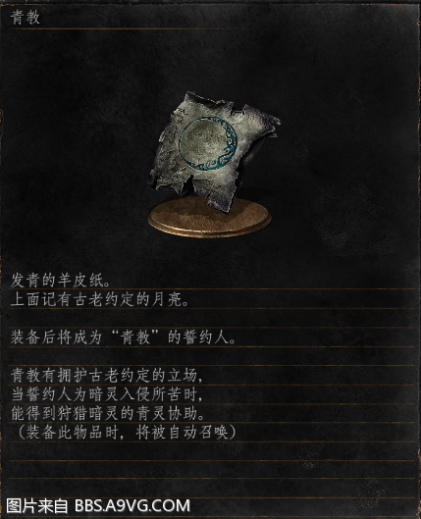Click the gray center of the moon circle
Viewport: 421px width, 519px height.
click(204, 142)
